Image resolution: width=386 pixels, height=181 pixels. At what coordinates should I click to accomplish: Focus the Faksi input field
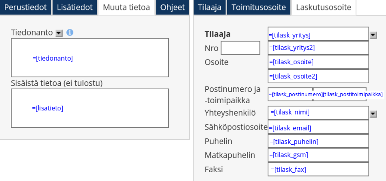(x=318, y=169)
